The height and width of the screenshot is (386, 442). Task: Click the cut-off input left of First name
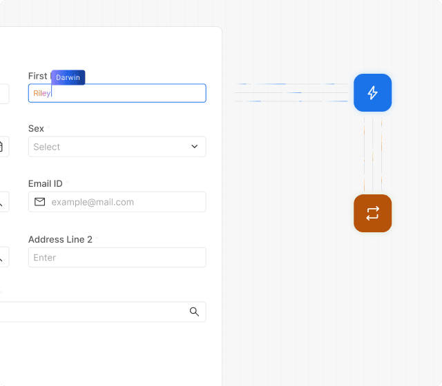pyautogui.click(x=3, y=93)
